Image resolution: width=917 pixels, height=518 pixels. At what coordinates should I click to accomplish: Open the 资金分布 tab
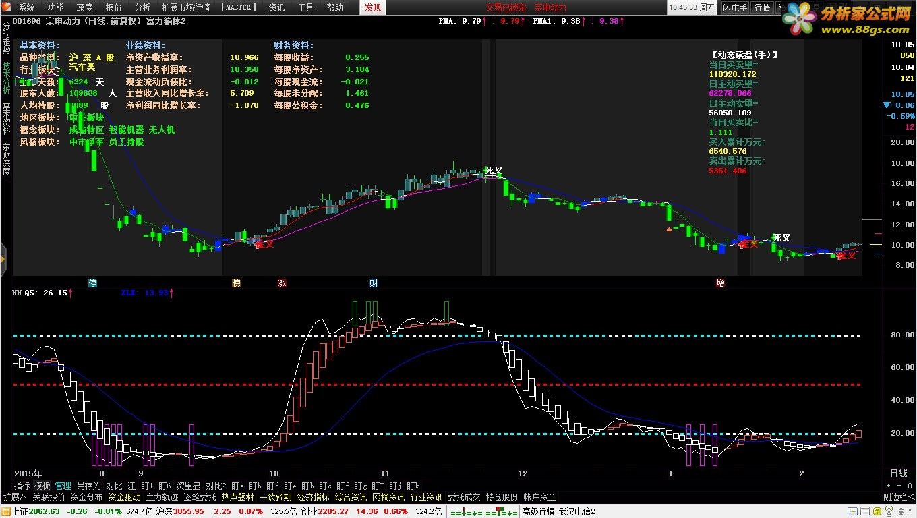[86, 497]
